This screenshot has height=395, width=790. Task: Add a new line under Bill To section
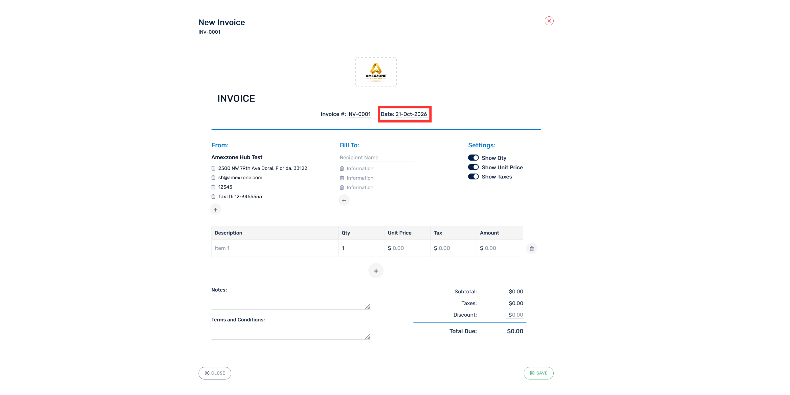point(344,200)
